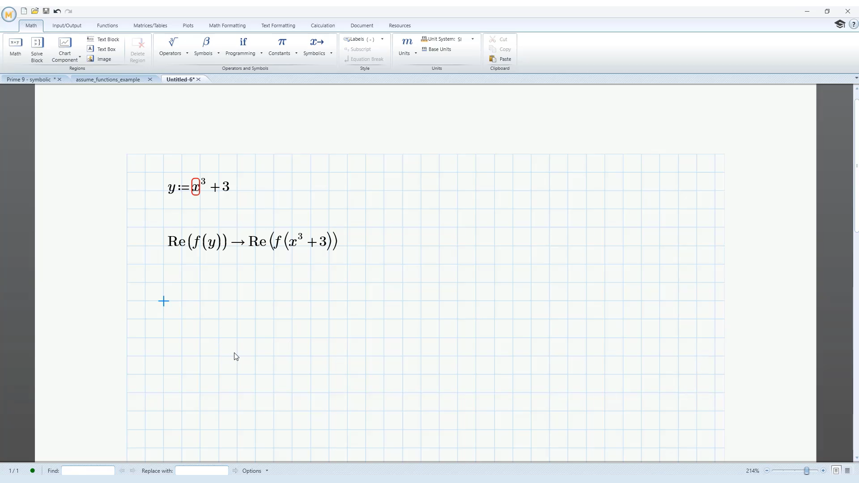Image resolution: width=859 pixels, height=483 pixels.
Task: Click in the Find input field
Action: pyautogui.click(x=88, y=471)
